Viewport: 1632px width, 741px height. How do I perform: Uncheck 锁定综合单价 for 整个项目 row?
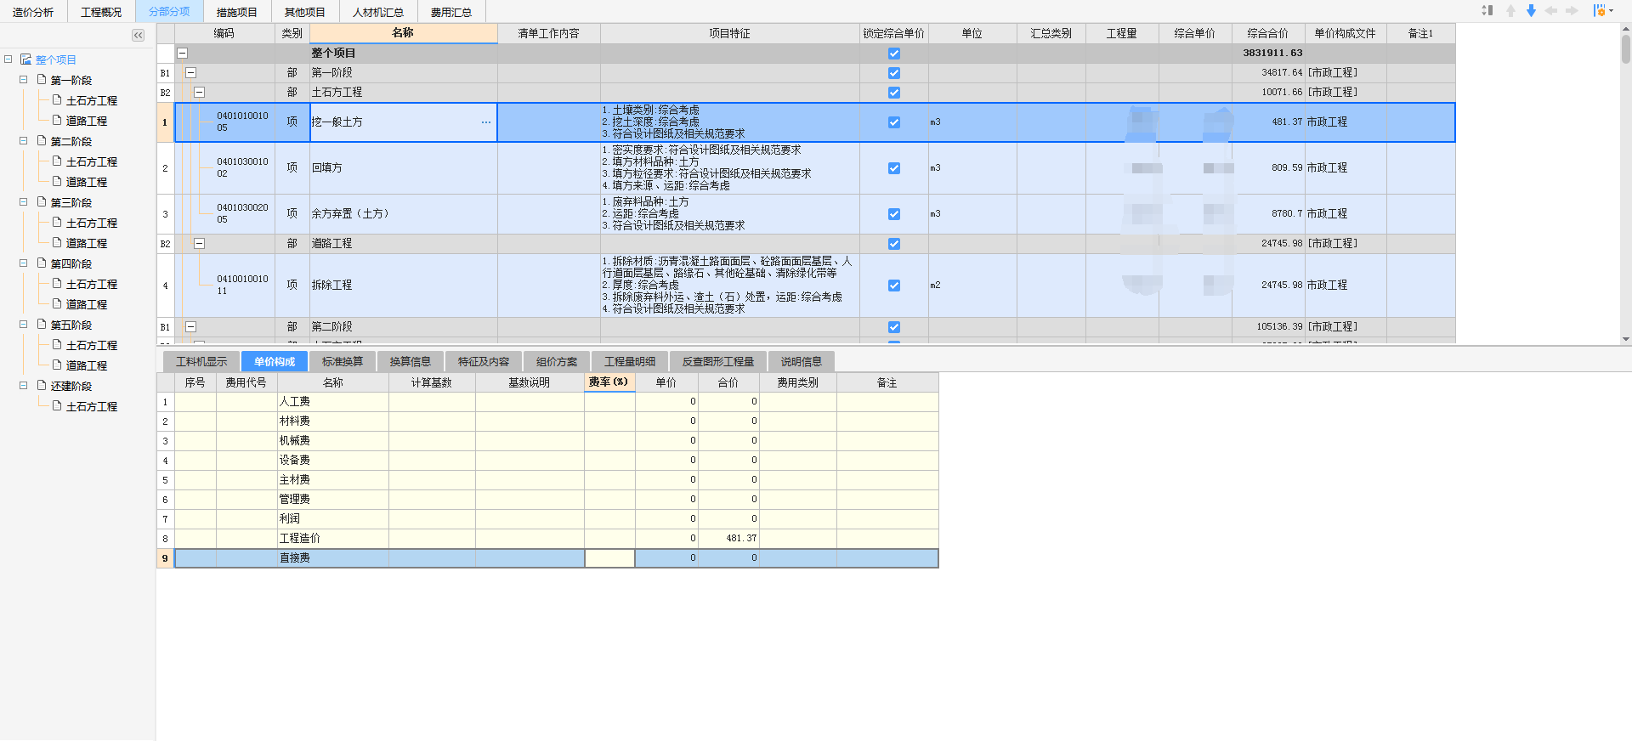[894, 53]
